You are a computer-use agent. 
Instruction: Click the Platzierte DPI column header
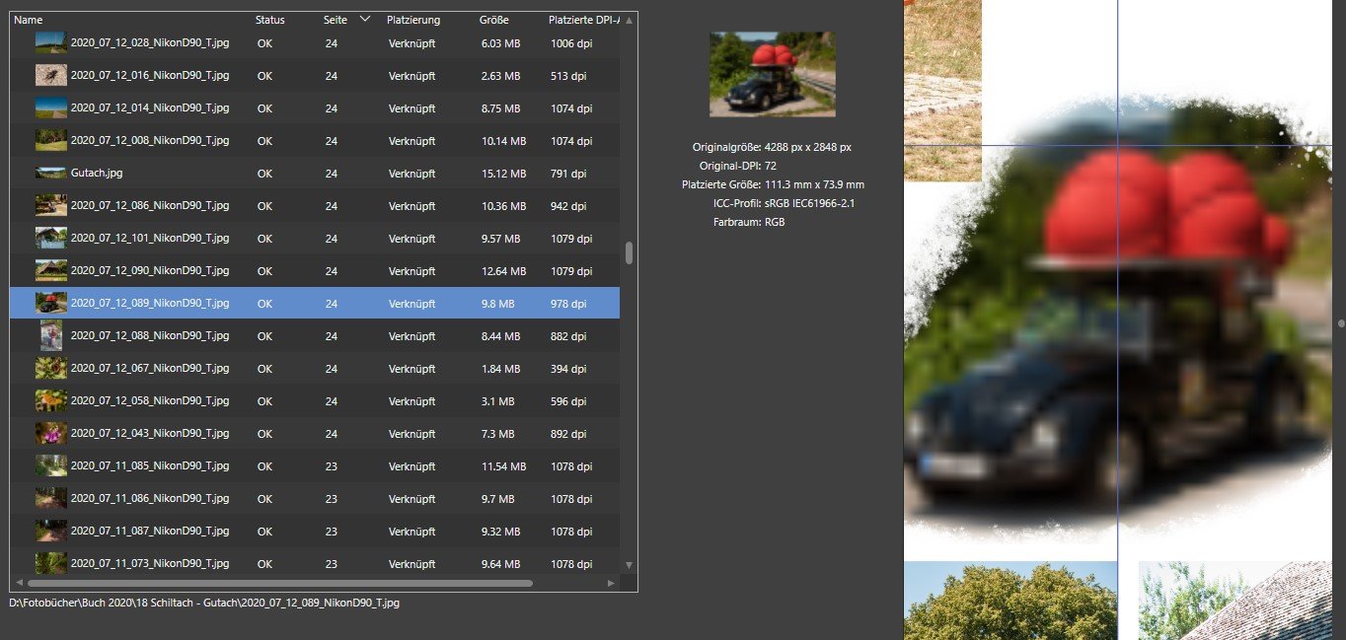coord(585,20)
